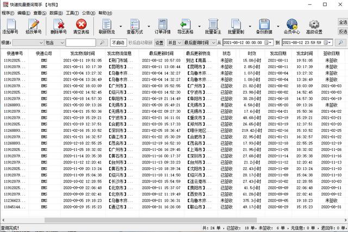Click the scrollbar left arrow
This screenshot has height=232, width=348.
pyautogui.click(x=3, y=220)
